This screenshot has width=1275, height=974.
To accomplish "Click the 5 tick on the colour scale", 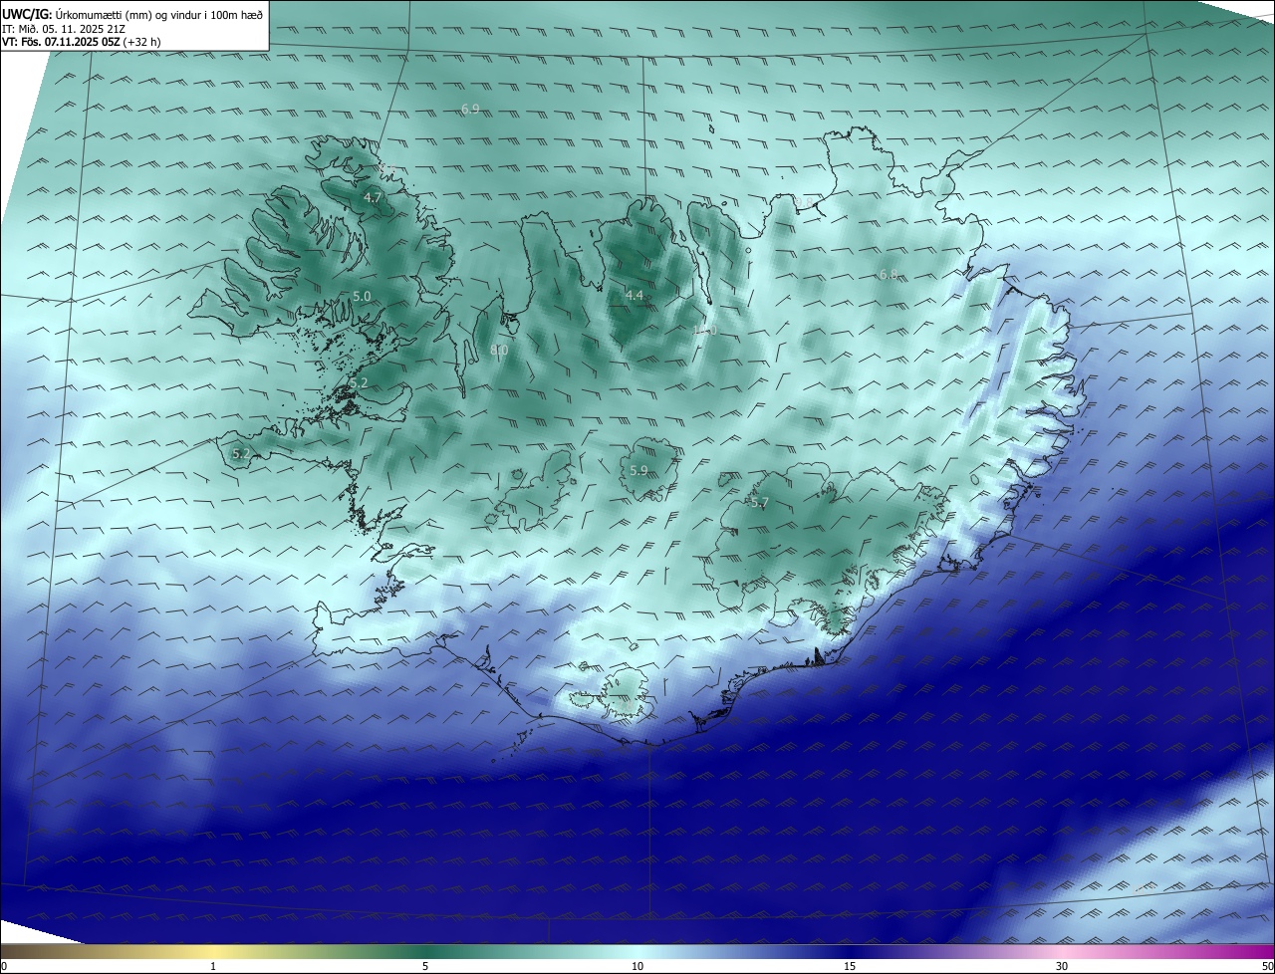I will click(x=425, y=966).
